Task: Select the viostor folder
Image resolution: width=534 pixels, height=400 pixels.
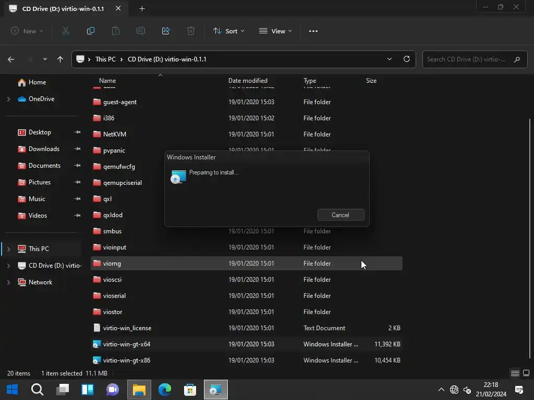Action: point(247,312)
